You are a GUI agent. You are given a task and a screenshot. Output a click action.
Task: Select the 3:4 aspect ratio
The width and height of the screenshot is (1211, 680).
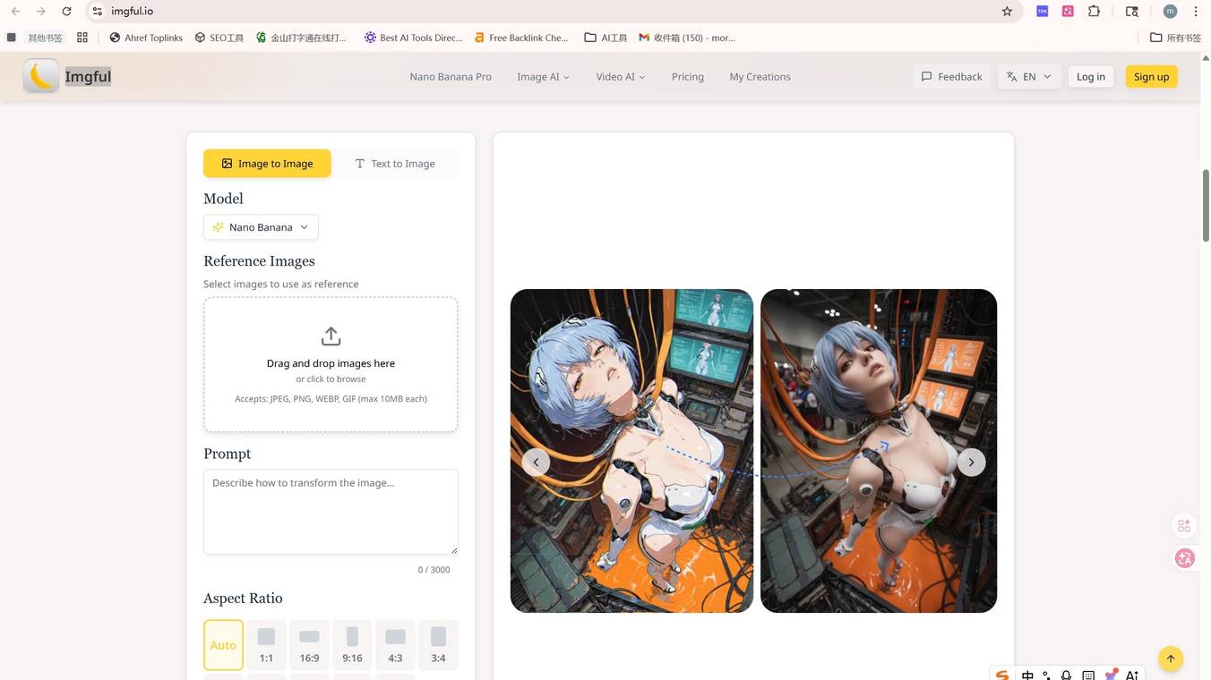coord(438,645)
